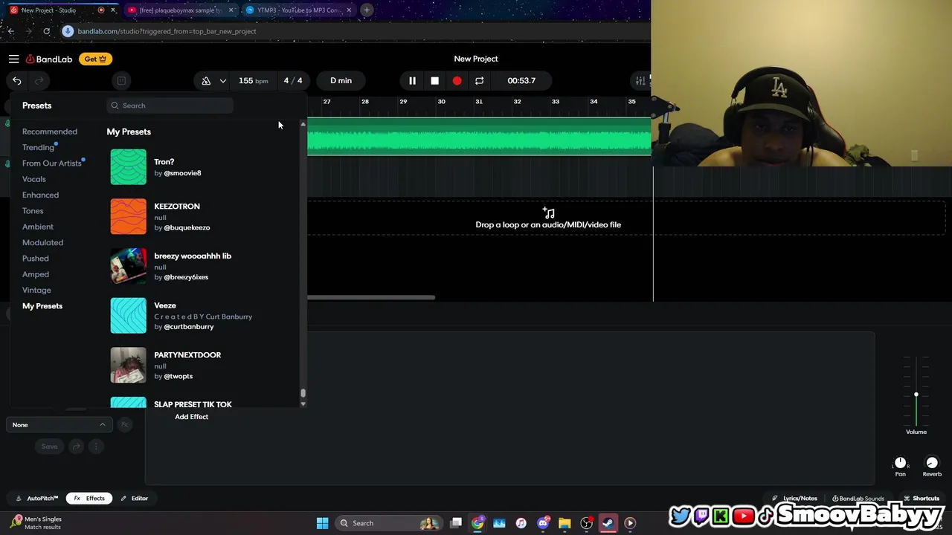Select the Pushed presets category
Screen dimensions: 952x535
36,259
